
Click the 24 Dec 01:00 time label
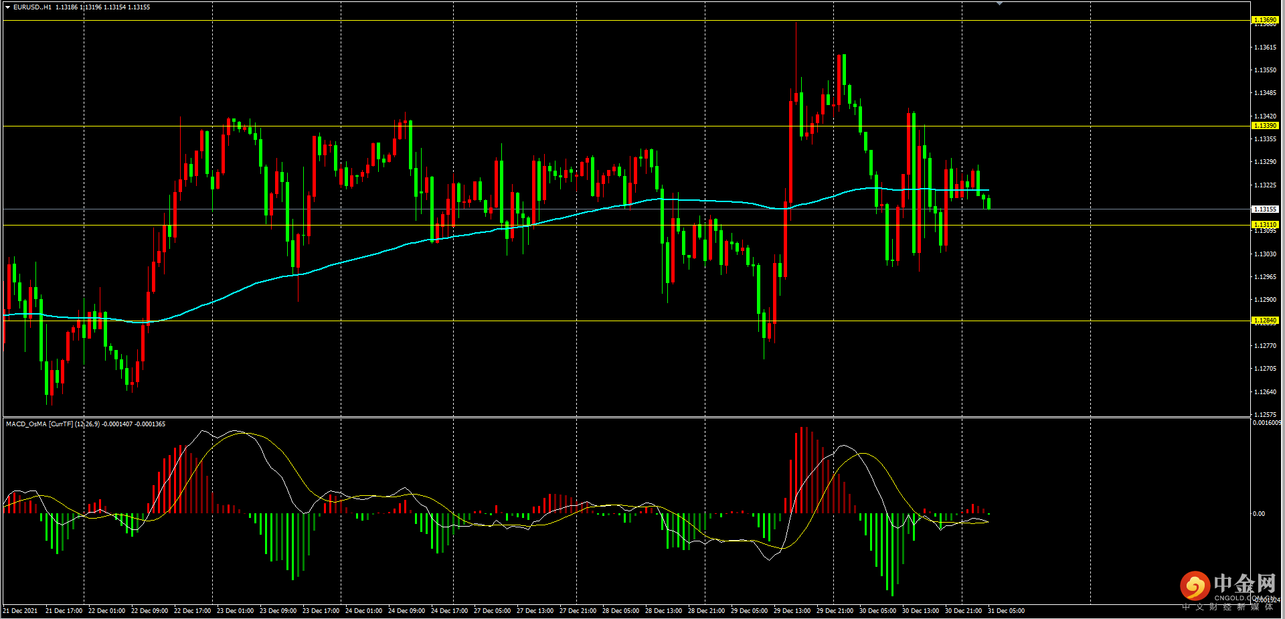click(364, 611)
